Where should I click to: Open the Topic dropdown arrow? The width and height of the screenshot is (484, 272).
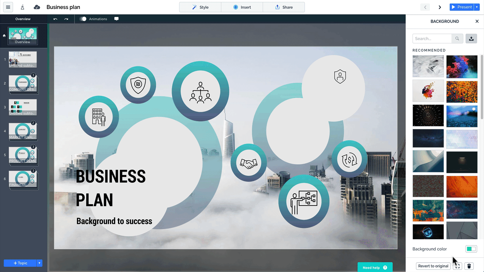coord(39,263)
